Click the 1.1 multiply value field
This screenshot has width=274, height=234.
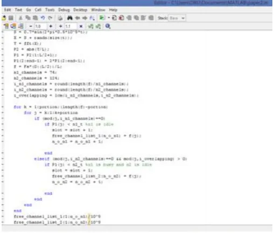pos(71,26)
